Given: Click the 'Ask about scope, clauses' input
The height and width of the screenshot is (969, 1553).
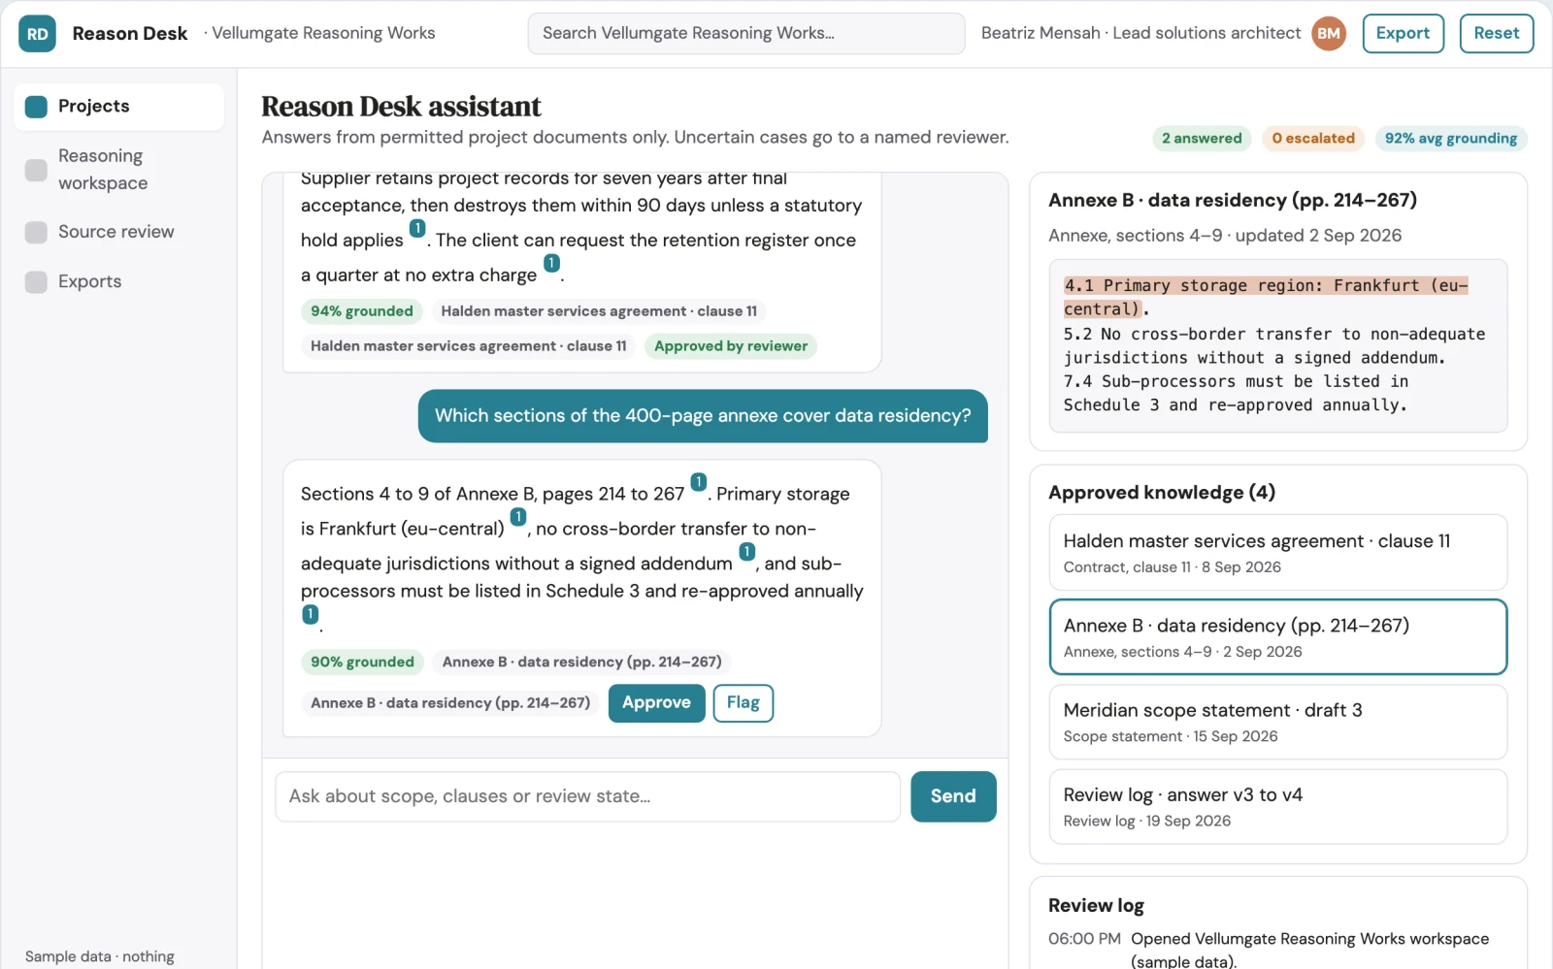Looking at the screenshot, I should click(x=588, y=796).
